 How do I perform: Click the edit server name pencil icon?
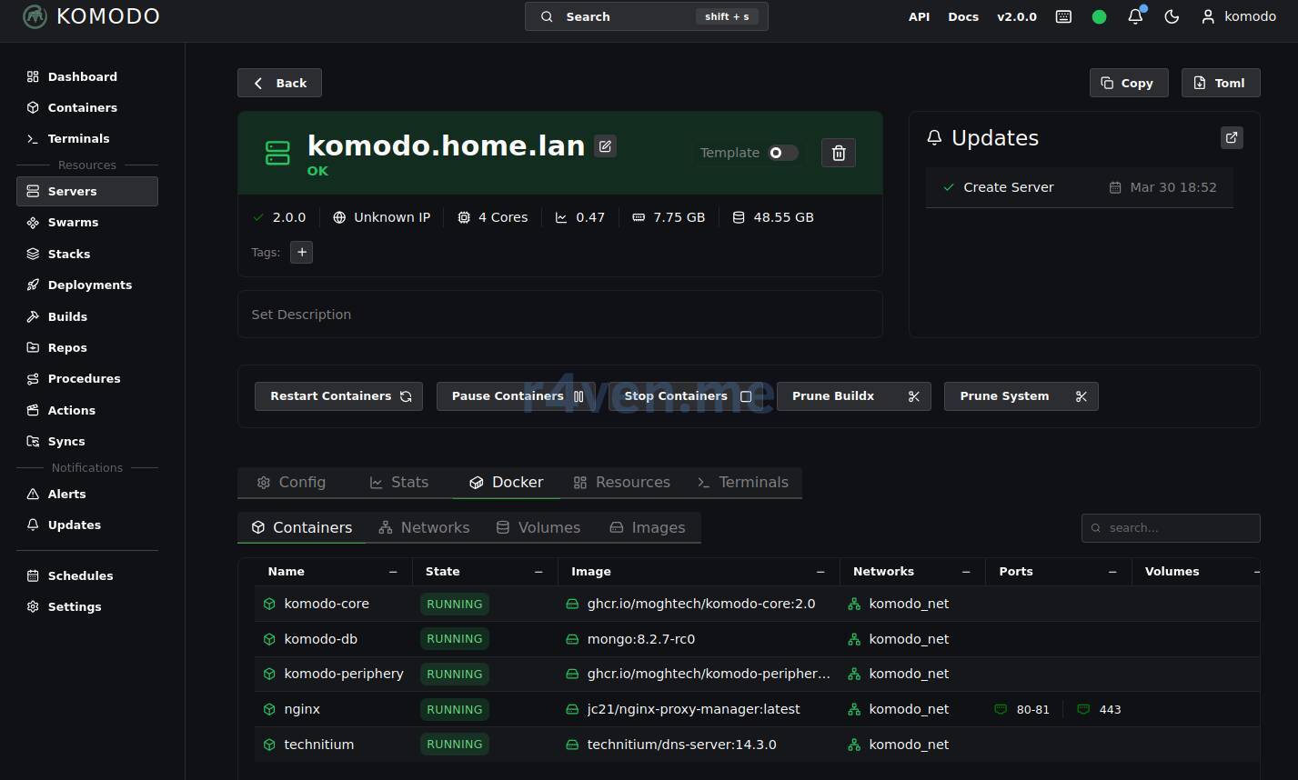pos(605,145)
